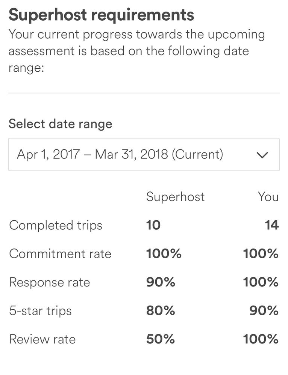Open the Apr 1, 2017 date range dropdown
The width and height of the screenshot is (288, 375).
pos(120,155)
